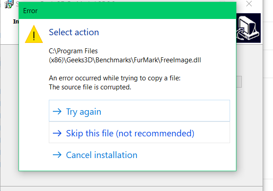Click the green Error title bar
This screenshot has height=191, width=273.
click(127, 10)
